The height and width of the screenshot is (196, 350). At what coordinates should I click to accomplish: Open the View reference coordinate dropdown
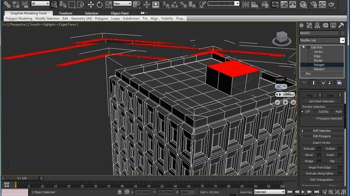(122, 3)
